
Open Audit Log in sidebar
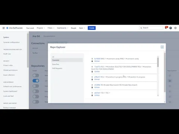click(7, 54)
